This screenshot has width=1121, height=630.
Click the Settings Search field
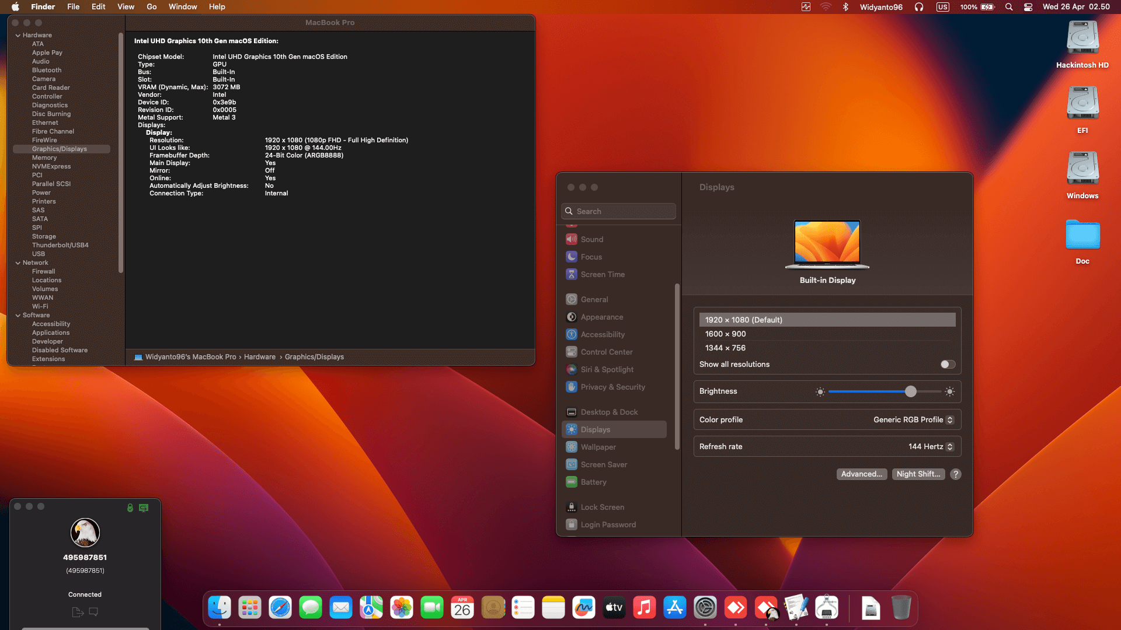pos(618,211)
